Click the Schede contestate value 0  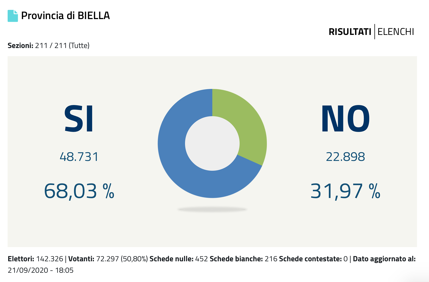345,259
